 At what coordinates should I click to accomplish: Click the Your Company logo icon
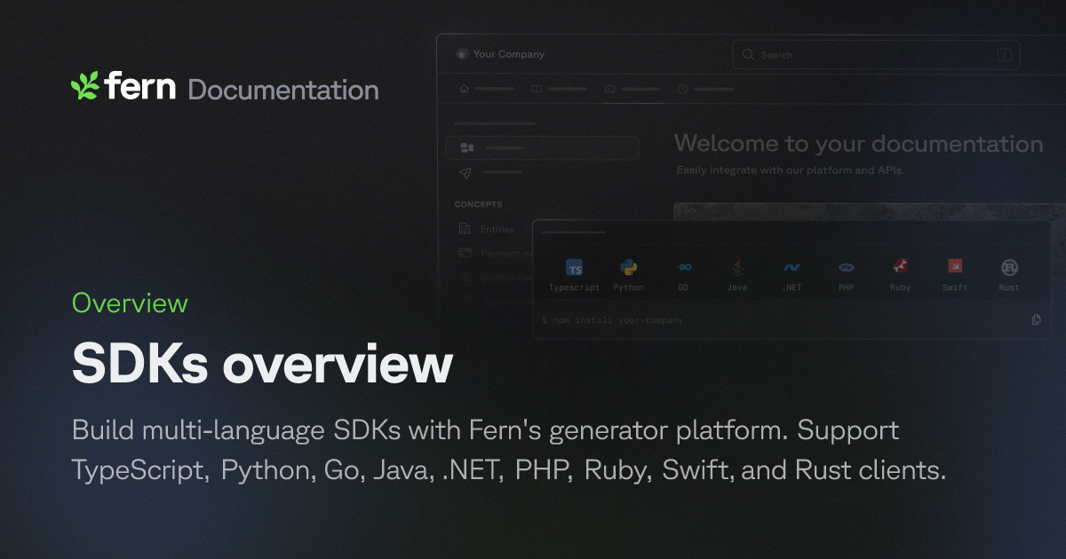pos(461,54)
